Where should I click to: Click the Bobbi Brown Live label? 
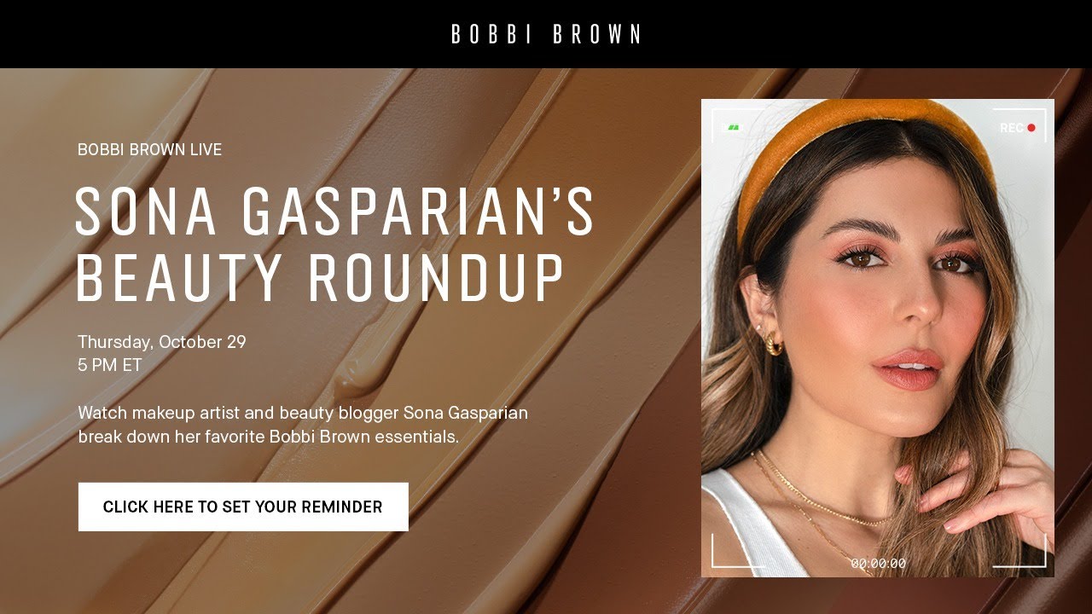point(149,149)
